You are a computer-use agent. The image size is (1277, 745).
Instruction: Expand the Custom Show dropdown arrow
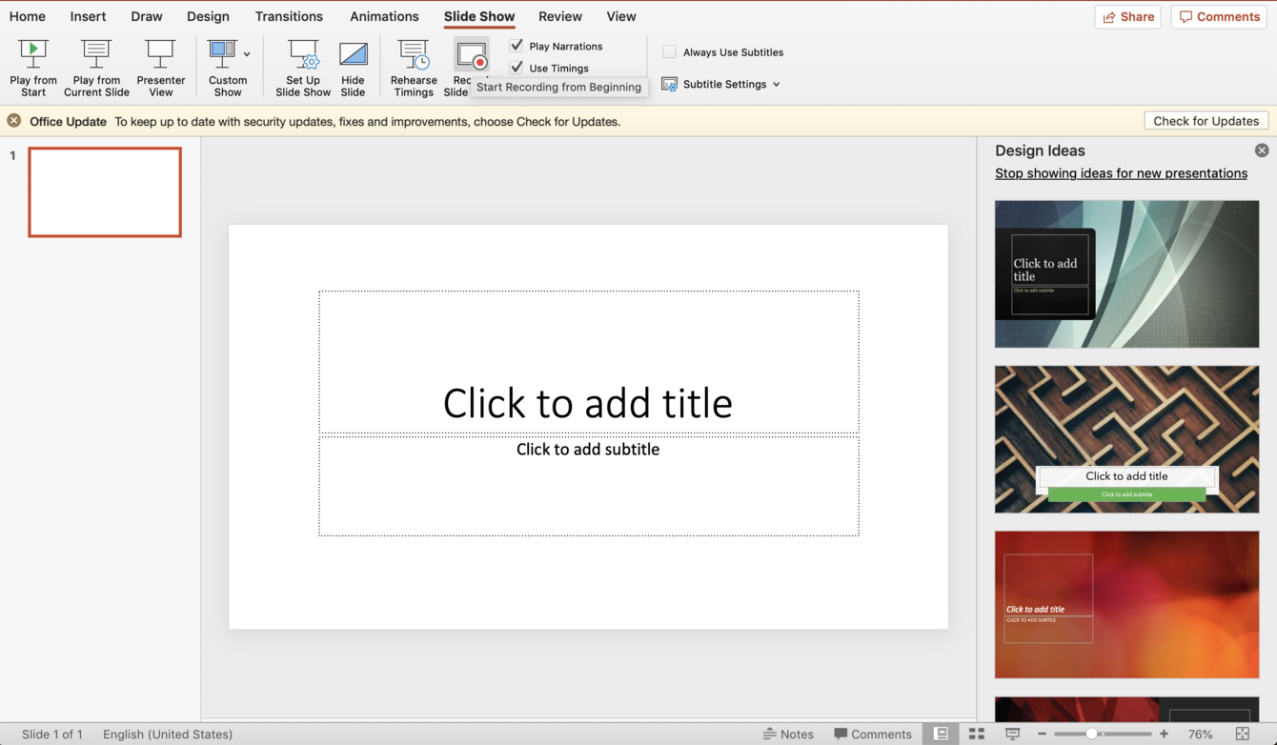tap(247, 54)
